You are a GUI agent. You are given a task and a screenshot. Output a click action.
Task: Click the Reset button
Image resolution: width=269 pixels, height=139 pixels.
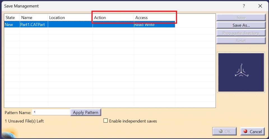coord(241,41)
